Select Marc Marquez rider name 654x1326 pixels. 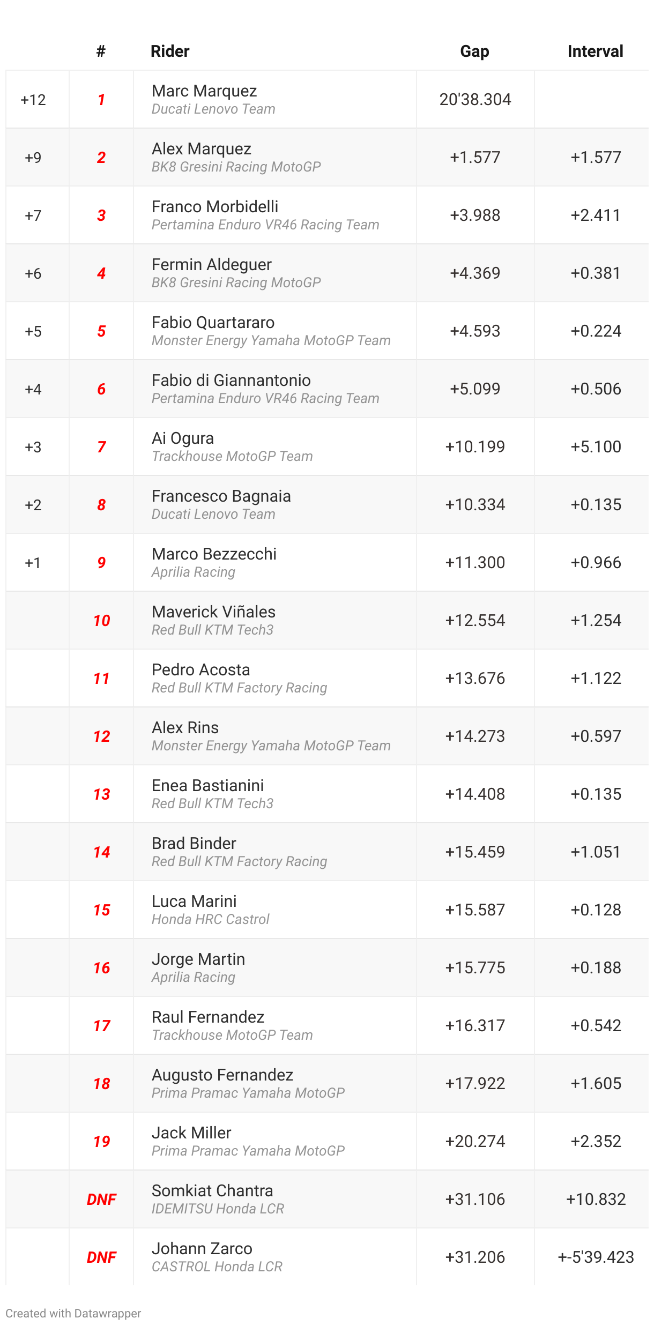[x=204, y=91]
